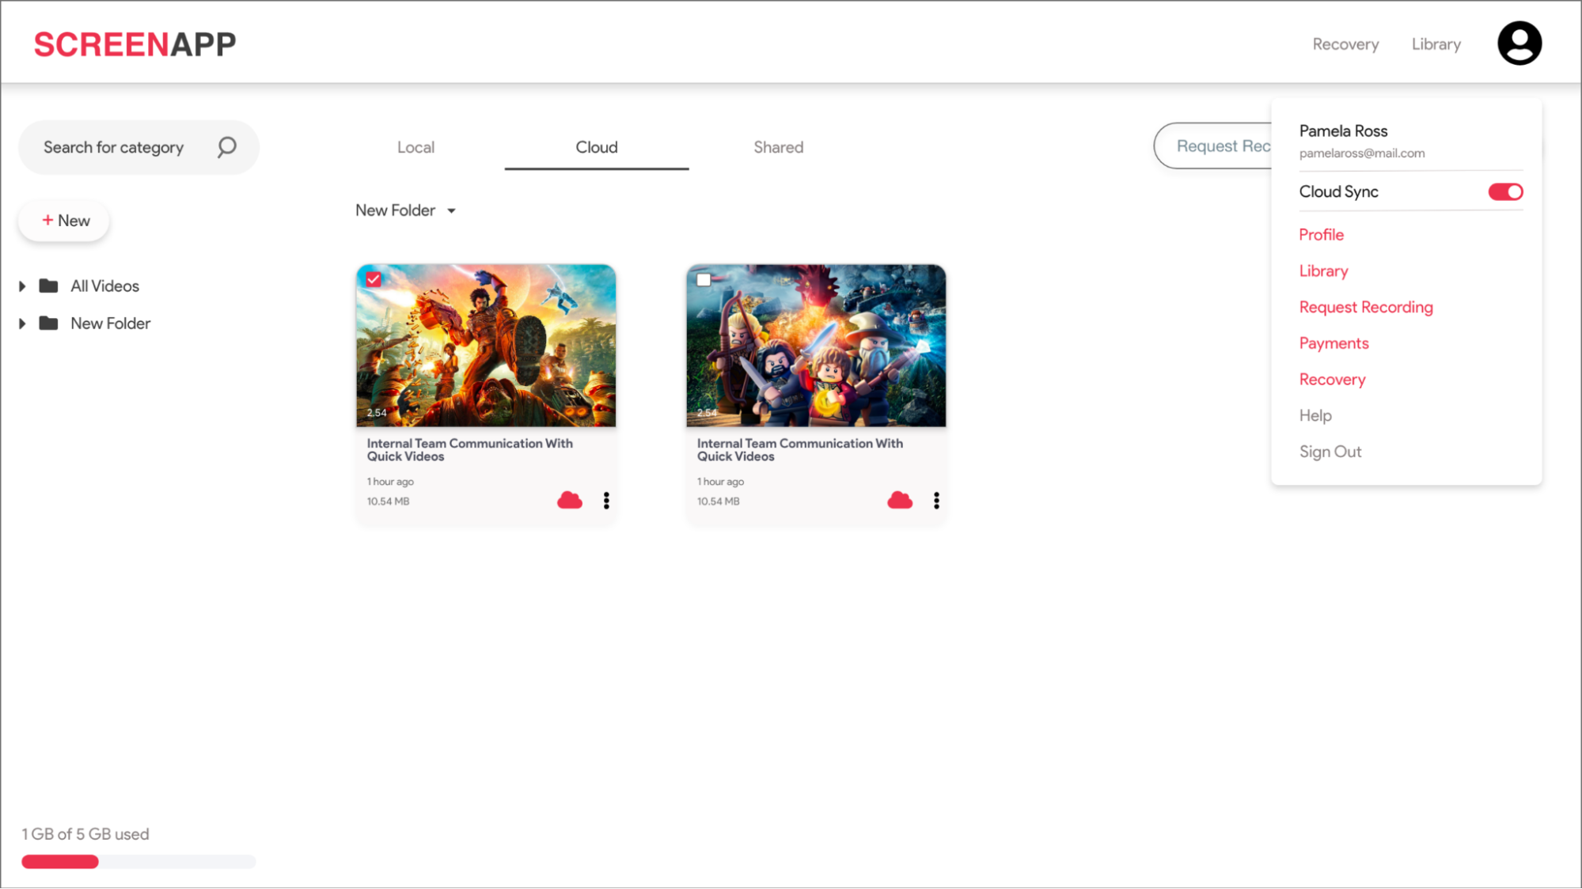The image size is (1582, 889).
Task: Open three-dot menu on second video
Action: point(936,501)
